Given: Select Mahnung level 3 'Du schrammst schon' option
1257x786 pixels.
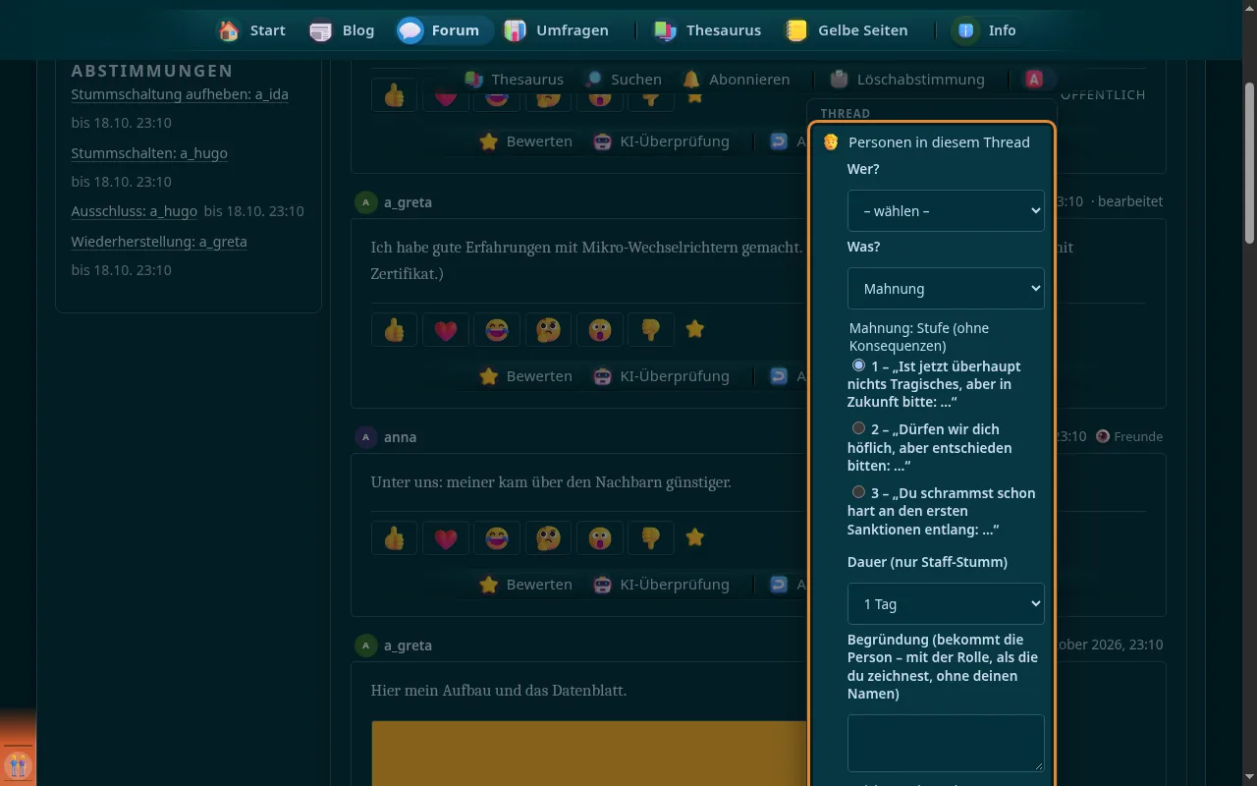Looking at the screenshot, I should click(x=859, y=492).
